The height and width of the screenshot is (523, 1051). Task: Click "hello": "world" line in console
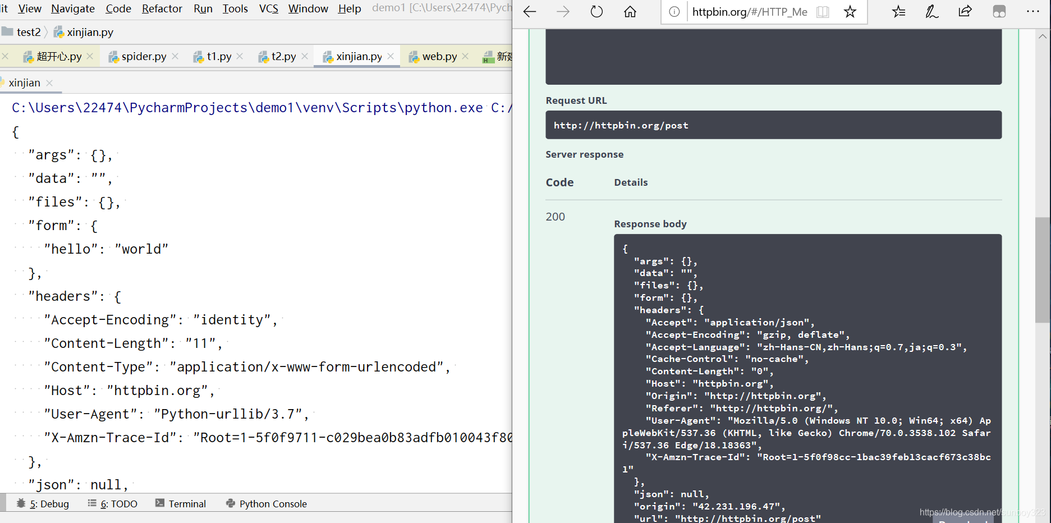tap(106, 249)
